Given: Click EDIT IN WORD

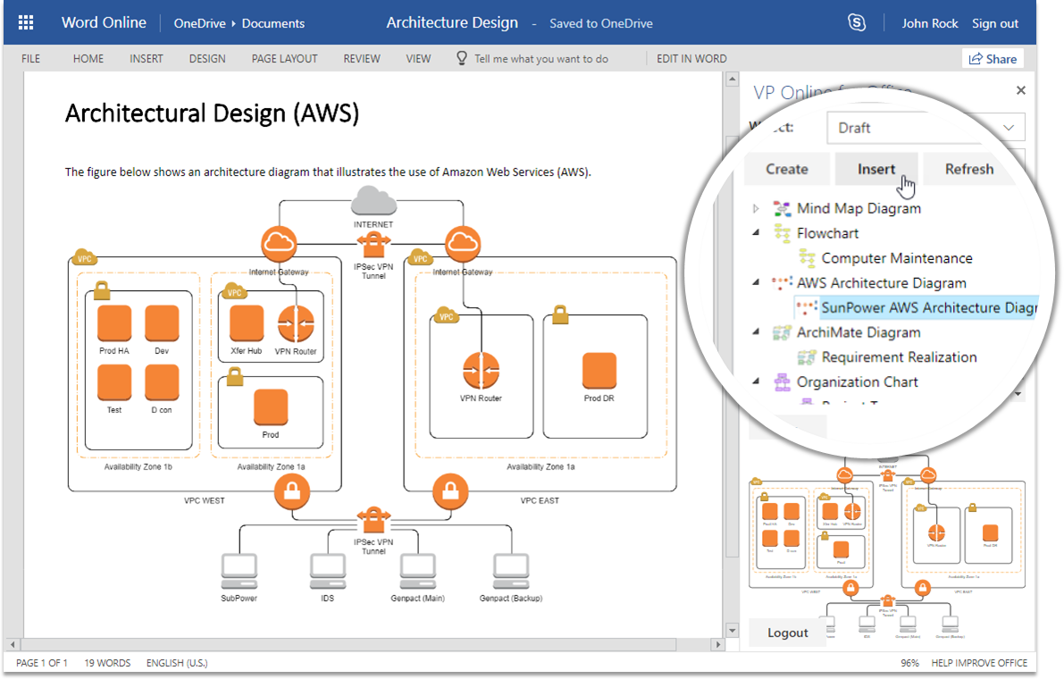Looking at the screenshot, I should coord(691,58).
